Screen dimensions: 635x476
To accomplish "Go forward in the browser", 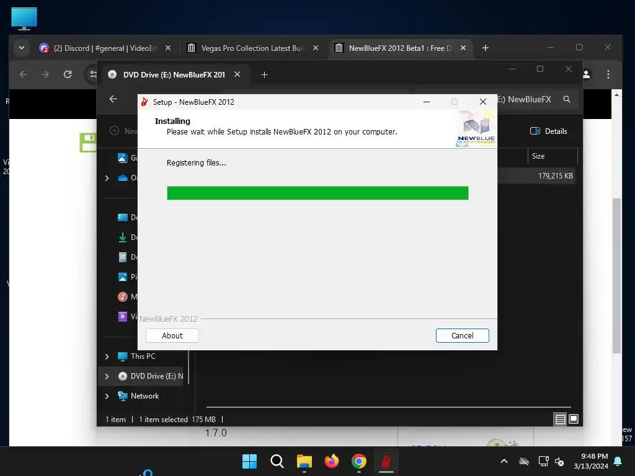I will tap(45, 74).
